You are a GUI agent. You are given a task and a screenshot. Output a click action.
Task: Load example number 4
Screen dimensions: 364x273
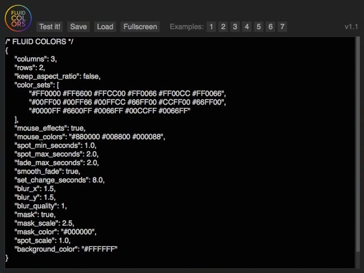[x=247, y=27]
